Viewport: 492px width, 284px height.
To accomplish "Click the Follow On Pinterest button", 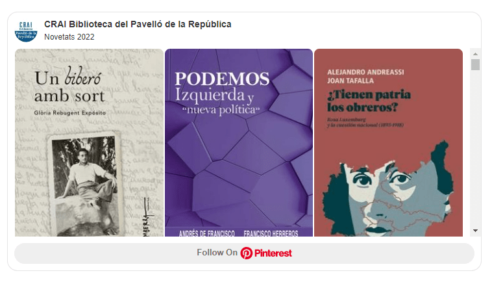I will point(244,253).
